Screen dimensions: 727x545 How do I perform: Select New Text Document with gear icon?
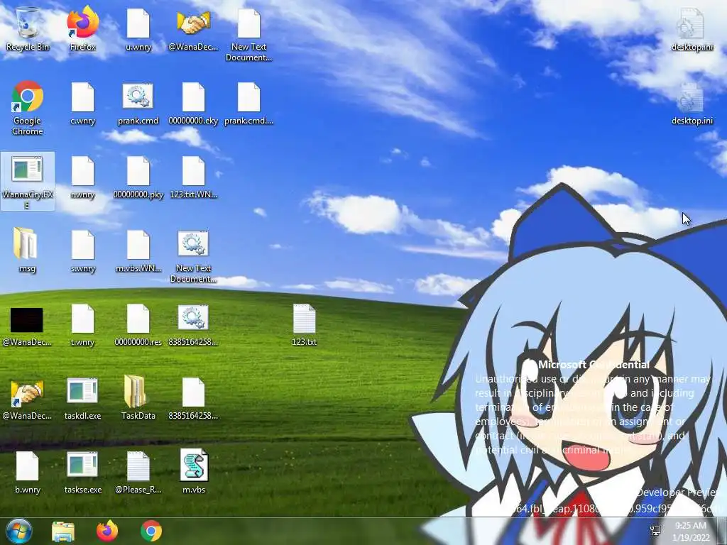[193, 257]
